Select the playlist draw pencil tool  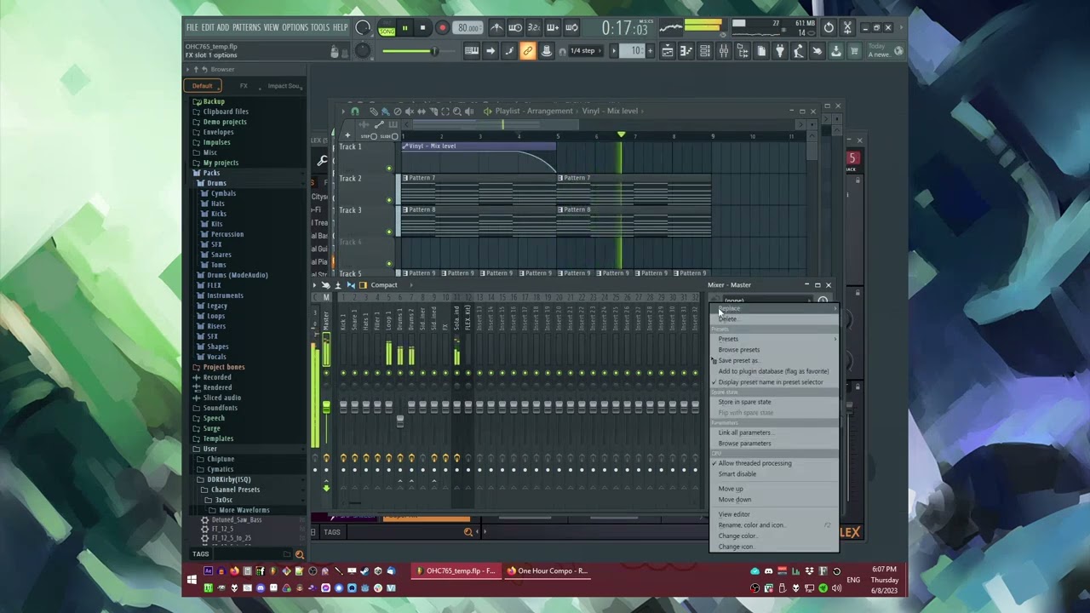374,112
